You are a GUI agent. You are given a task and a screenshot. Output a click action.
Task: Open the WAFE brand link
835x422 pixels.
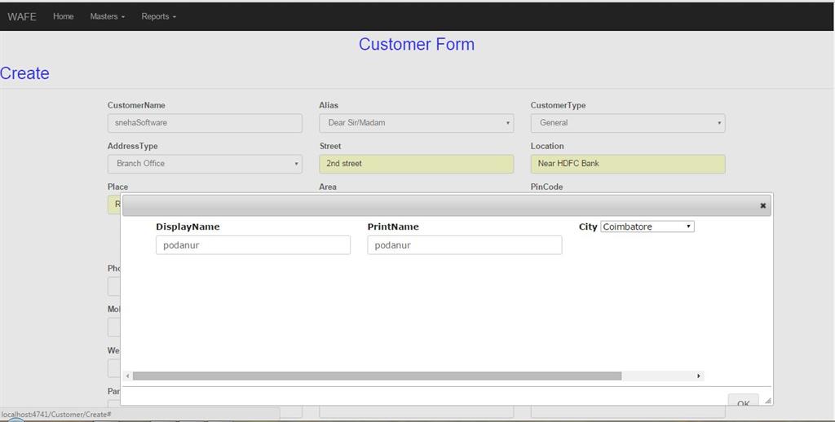pyautogui.click(x=22, y=16)
